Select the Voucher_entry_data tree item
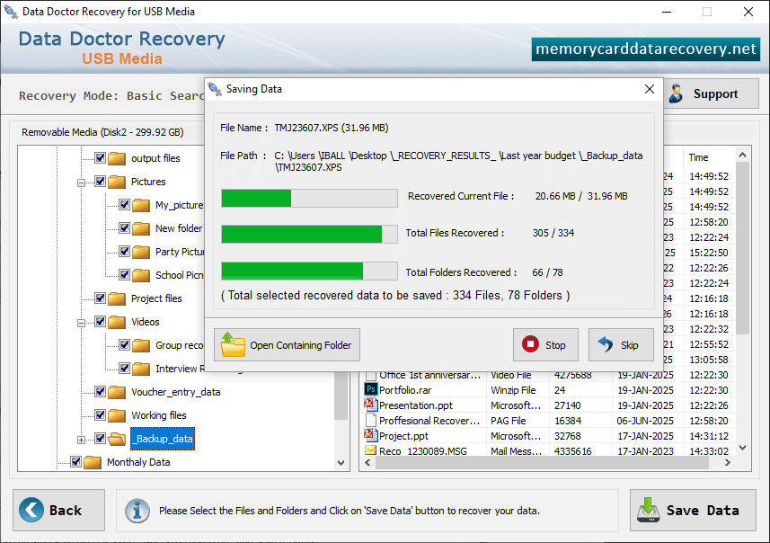The width and height of the screenshot is (770, 543). [x=176, y=392]
